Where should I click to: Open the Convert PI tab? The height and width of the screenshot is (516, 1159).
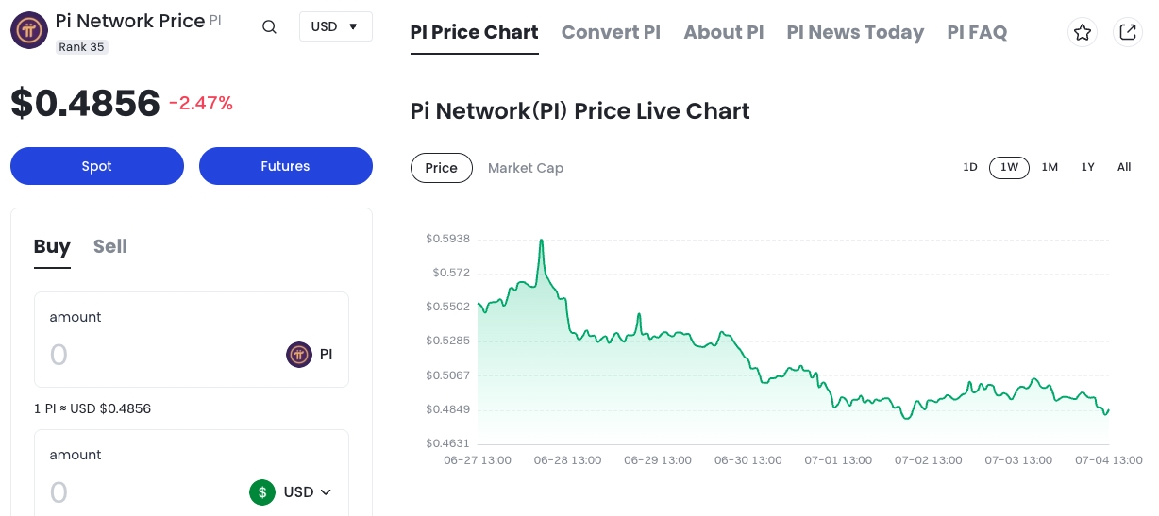coord(611,32)
